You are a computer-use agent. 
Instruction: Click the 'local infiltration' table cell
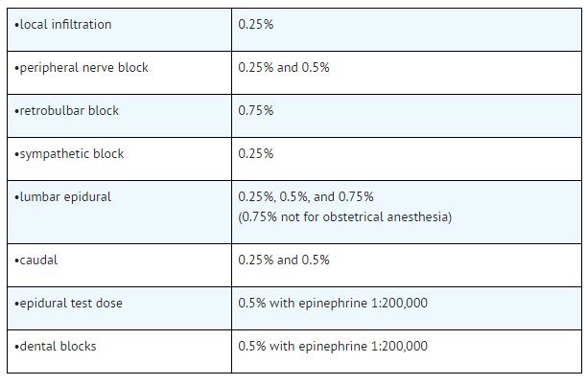coord(65,25)
